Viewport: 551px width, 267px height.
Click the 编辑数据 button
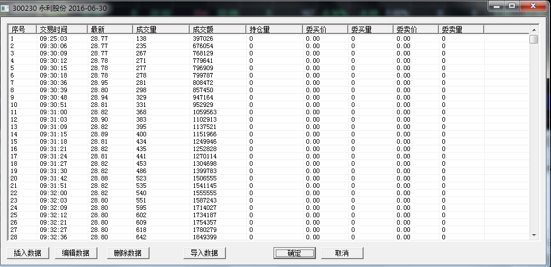(x=76, y=253)
